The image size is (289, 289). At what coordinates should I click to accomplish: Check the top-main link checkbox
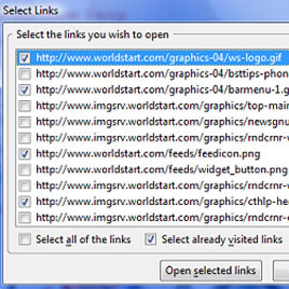pos(25,106)
